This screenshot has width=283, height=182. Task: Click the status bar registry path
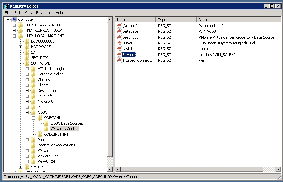(71, 177)
